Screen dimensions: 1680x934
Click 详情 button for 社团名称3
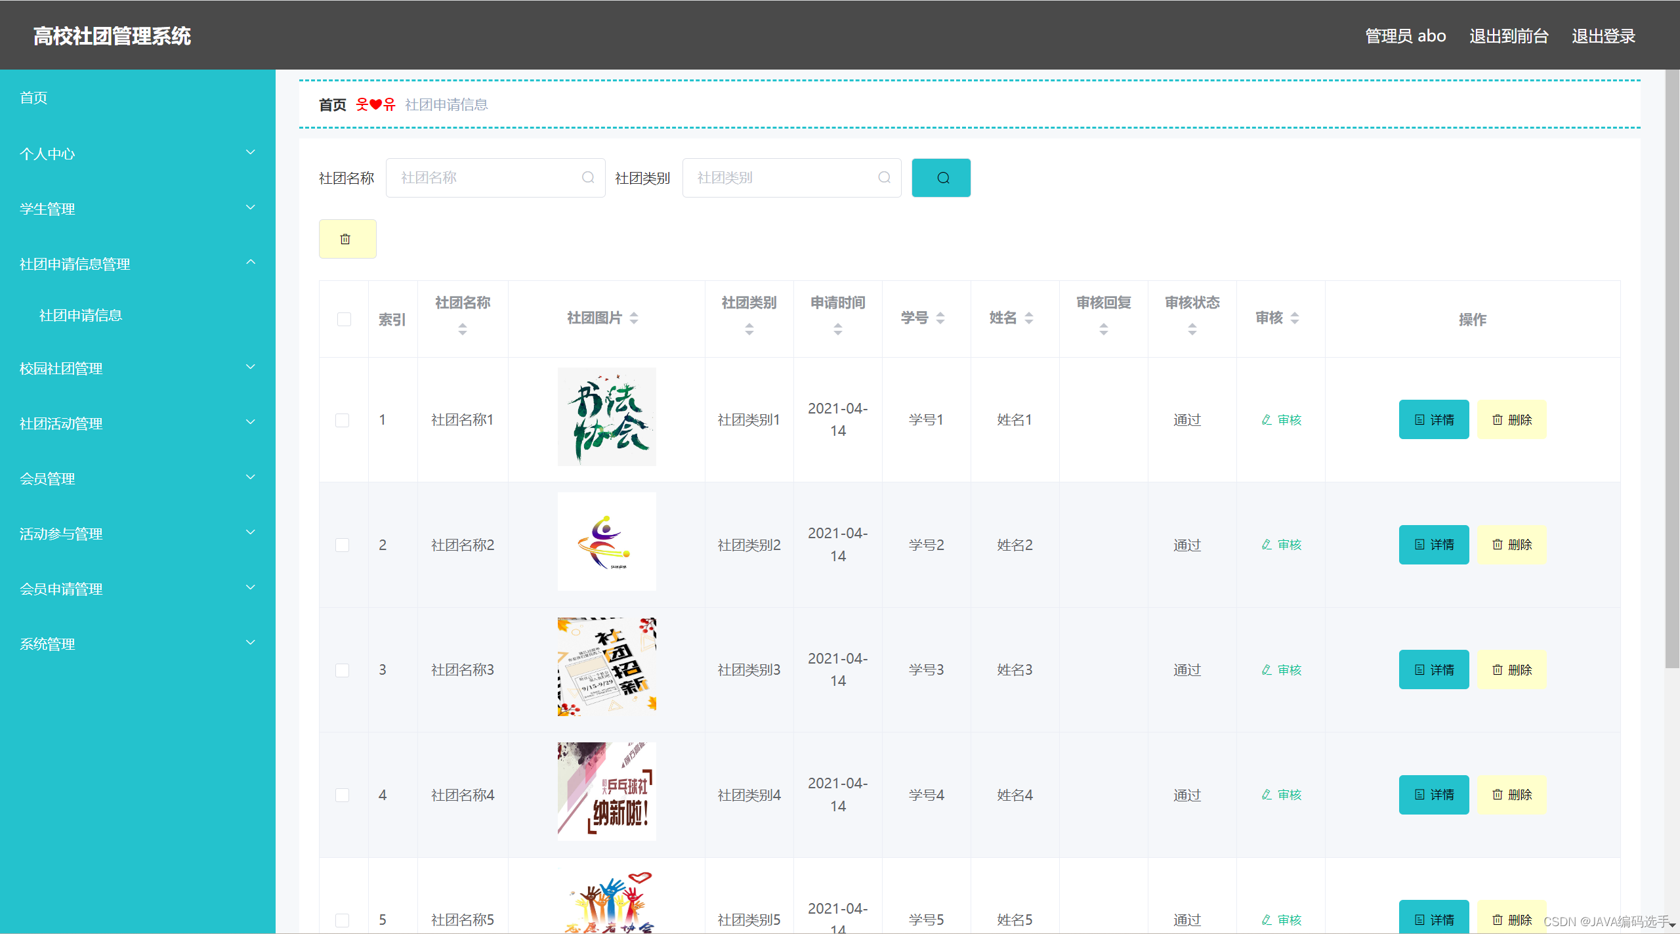1433,669
